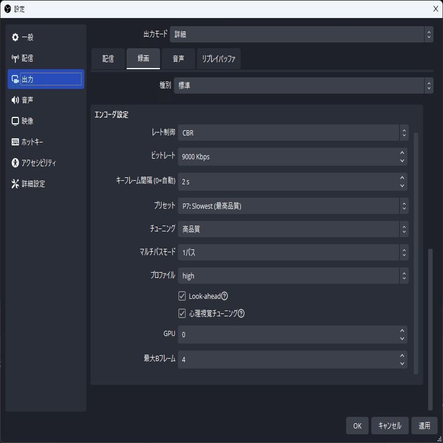This screenshot has width=443, height=443.
Task: Increase the 最大Bフレーム value with up arrow
Action: pos(402,355)
